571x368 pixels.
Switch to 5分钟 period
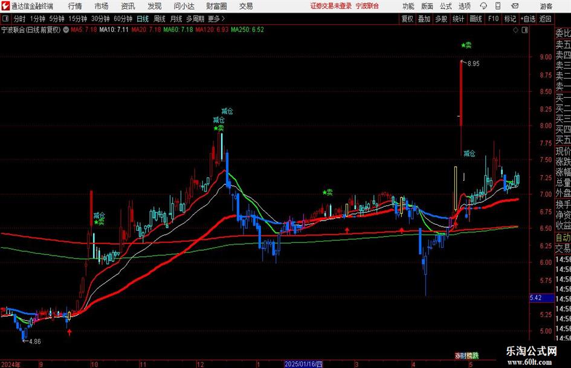(x=56, y=19)
